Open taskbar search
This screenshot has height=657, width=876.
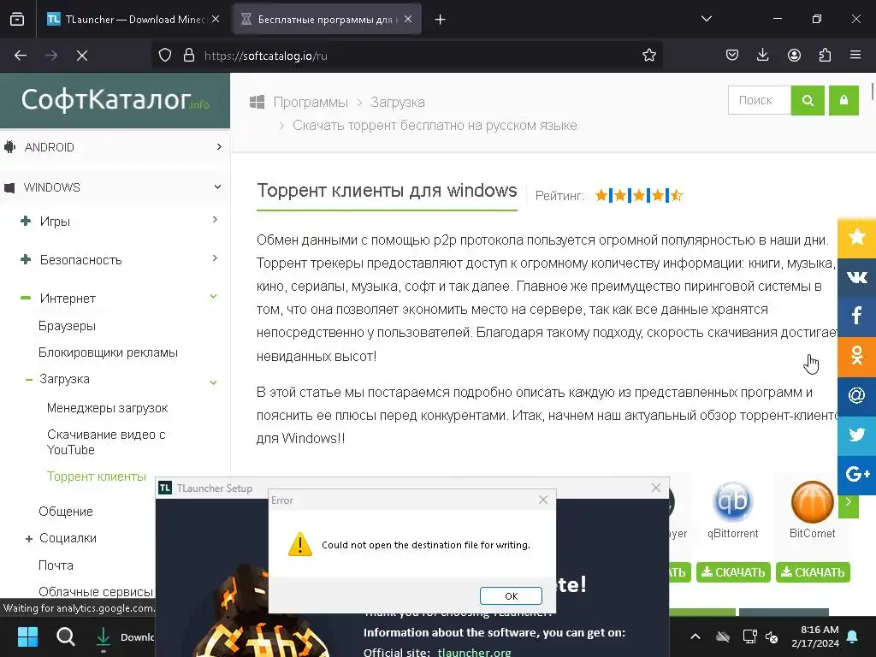point(65,636)
